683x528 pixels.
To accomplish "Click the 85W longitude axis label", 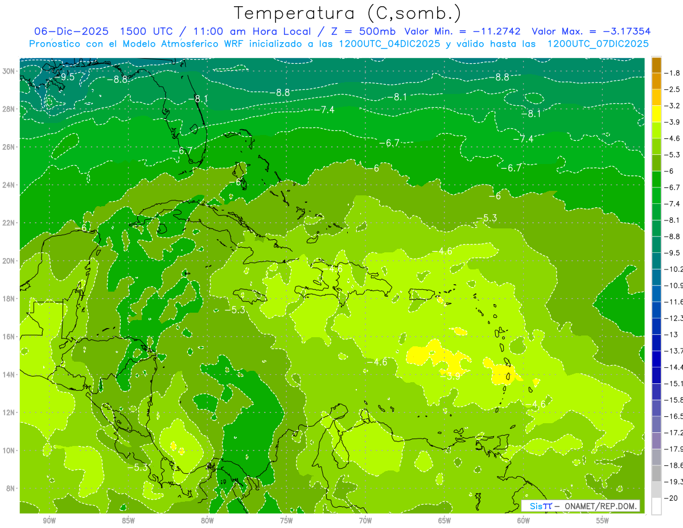I will (128, 521).
